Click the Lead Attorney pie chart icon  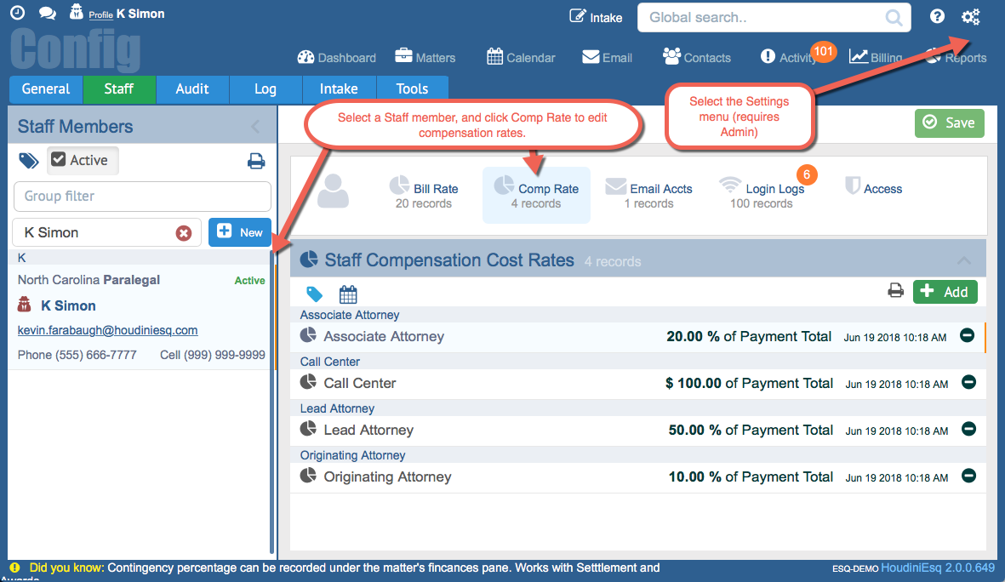pyautogui.click(x=308, y=428)
